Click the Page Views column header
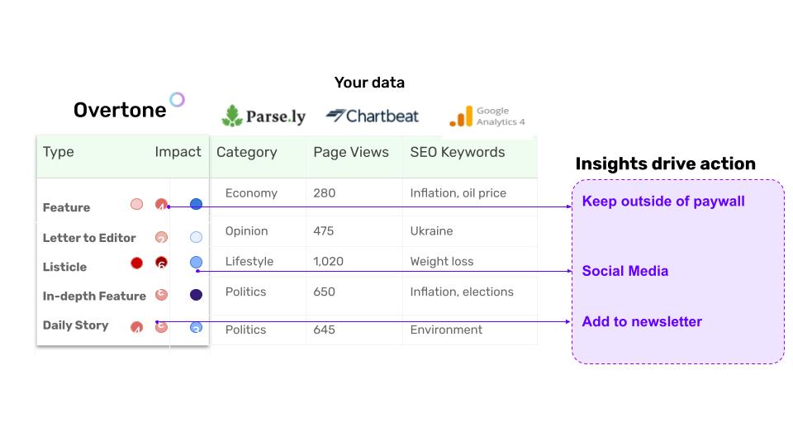The image size is (793, 446). pos(351,152)
